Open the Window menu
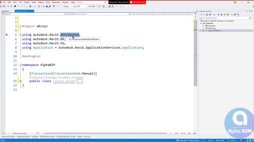 click(65, 2)
